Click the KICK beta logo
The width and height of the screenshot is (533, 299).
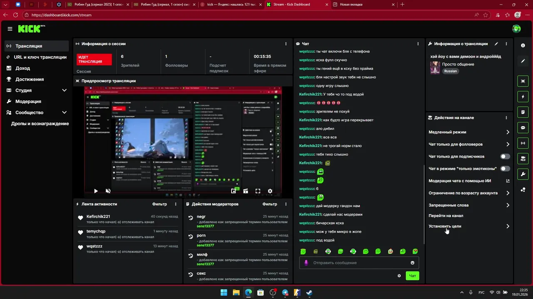[x=31, y=29]
